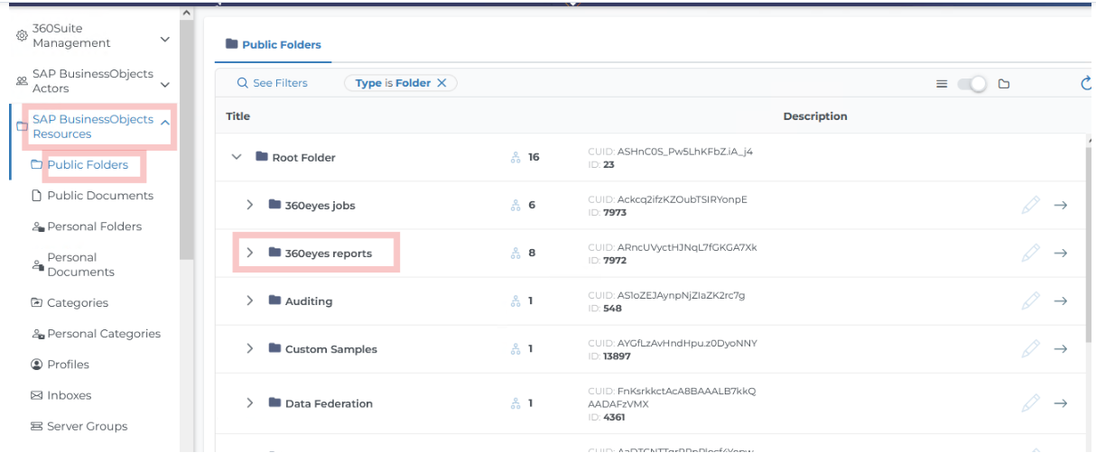Image resolution: width=1096 pixels, height=462 pixels.
Task: Click the 360eyes reports folder name
Action: pos(329,254)
